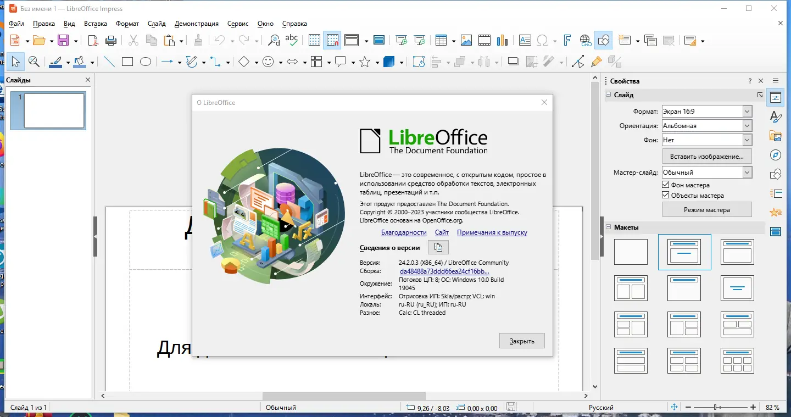Open dropdown arrow next to Table icon
The width and height of the screenshot is (791, 417).
click(x=453, y=41)
